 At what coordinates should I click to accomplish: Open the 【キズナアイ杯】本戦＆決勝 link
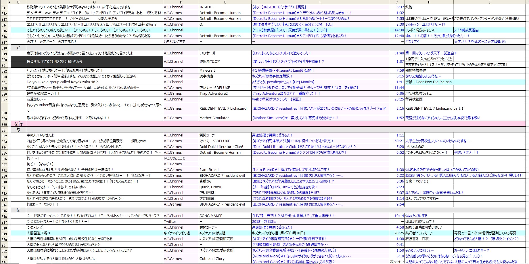292,141
